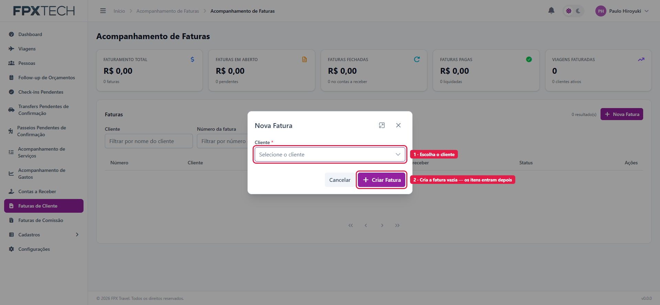Select Faturas de Cliente sidebar item
Screen dimensions: 660x305
(x=44, y=206)
